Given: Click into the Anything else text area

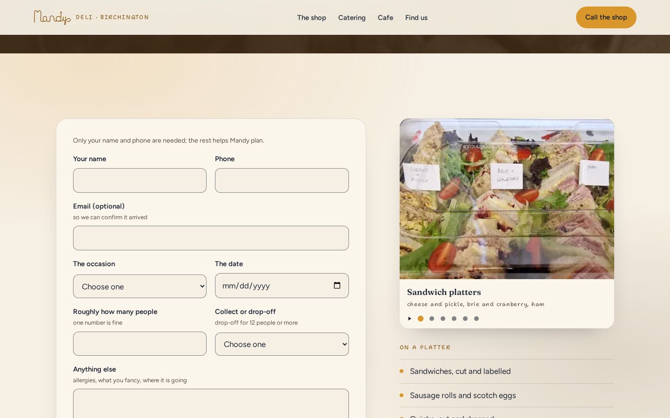Looking at the screenshot, I should 211,404.
